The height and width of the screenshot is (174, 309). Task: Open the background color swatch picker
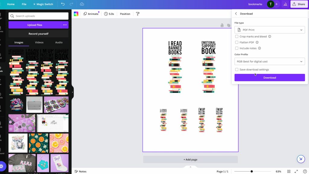[76, 14]
